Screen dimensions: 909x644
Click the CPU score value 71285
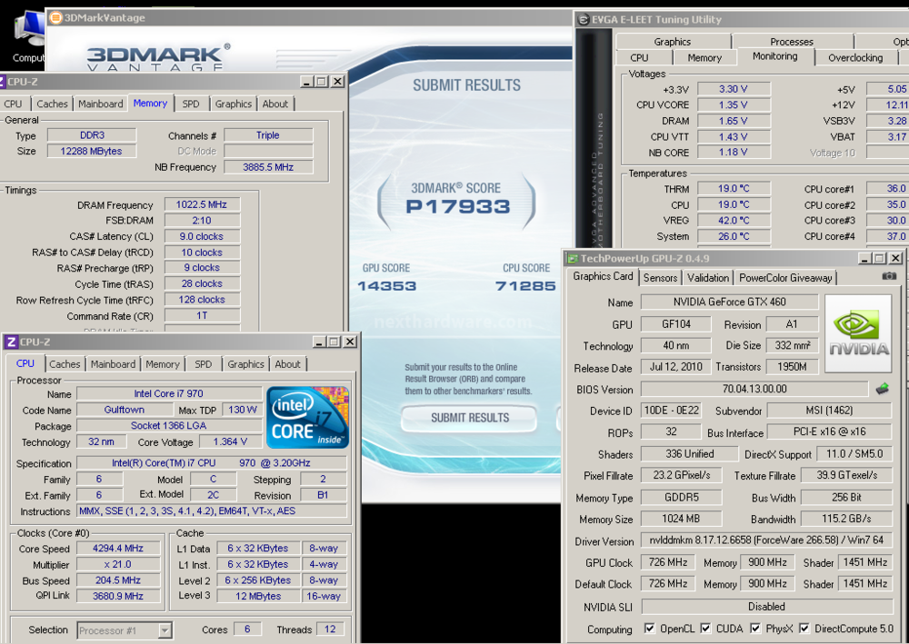click(x=525, y=285)
